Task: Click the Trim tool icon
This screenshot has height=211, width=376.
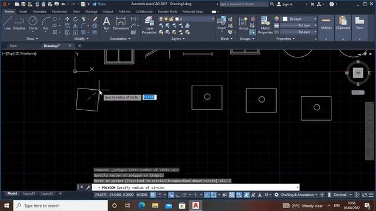Action: coord(83,19)
